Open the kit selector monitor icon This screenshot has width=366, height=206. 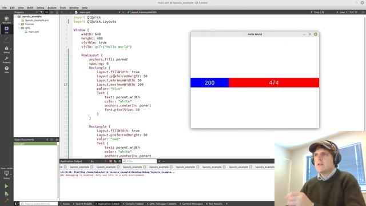point(6,174)
